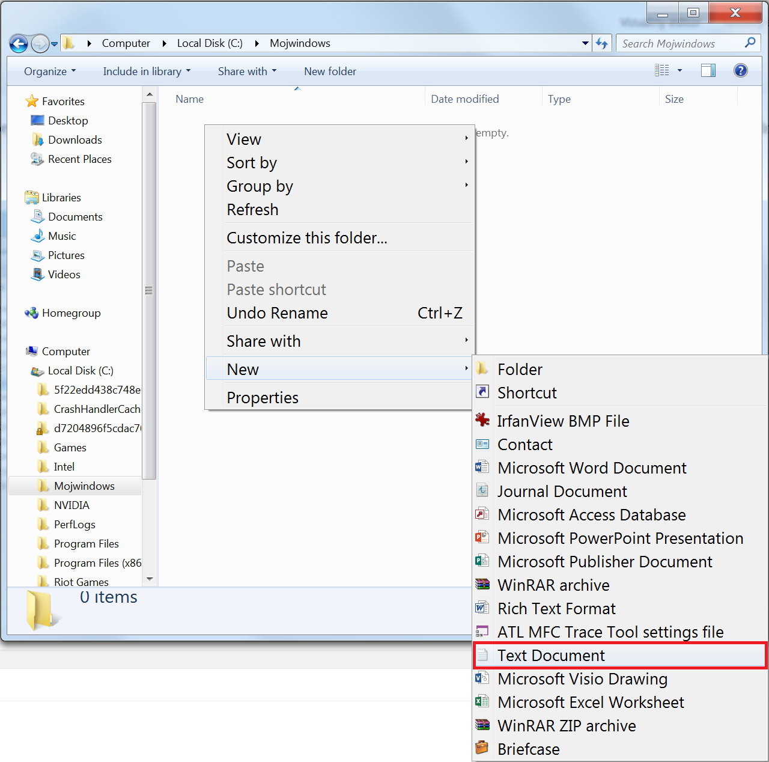Select Customize this folder...
Screen dimensions: 769x762
[340, 237]
